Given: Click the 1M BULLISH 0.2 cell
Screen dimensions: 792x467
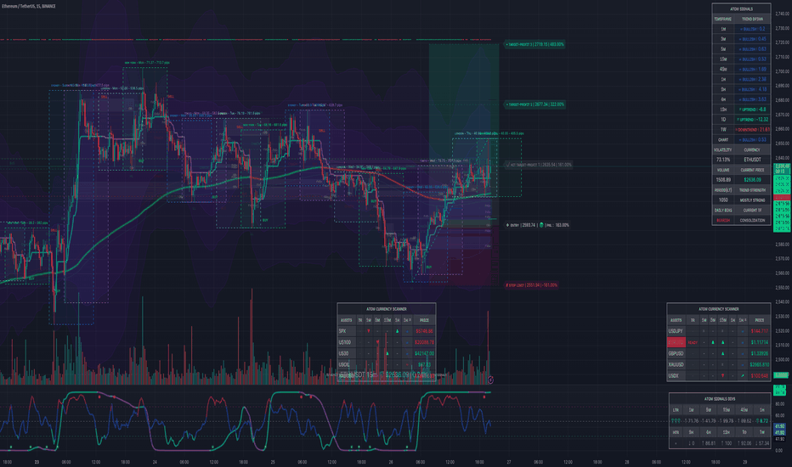Looking at the screenshot, I should click(752, 29).
